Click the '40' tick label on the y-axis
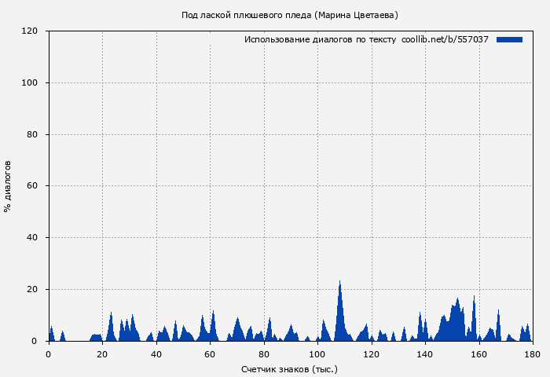 point(33,238)
